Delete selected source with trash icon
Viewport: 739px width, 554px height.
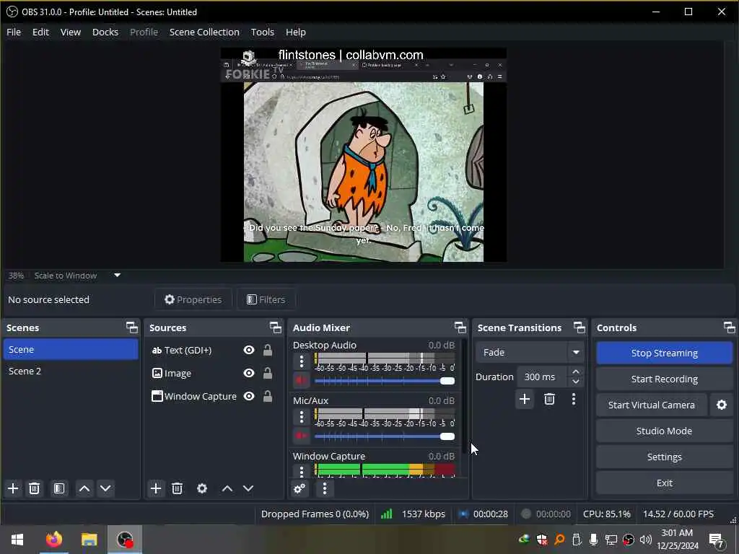[x=177, y=488]
